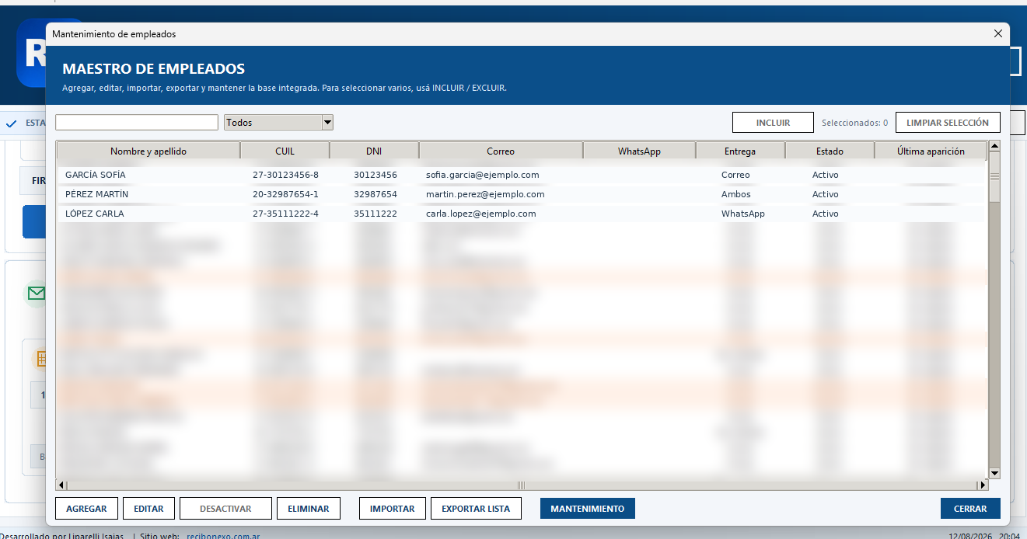
Task: Click DNI value 35111222
Action: point(375,214)
